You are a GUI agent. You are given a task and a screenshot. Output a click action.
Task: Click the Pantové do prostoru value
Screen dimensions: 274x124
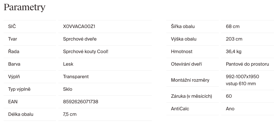tap(247, 64)
